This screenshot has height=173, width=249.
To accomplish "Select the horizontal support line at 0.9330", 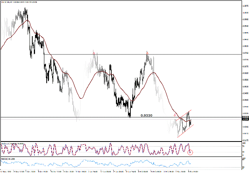I will click(78, 117).
